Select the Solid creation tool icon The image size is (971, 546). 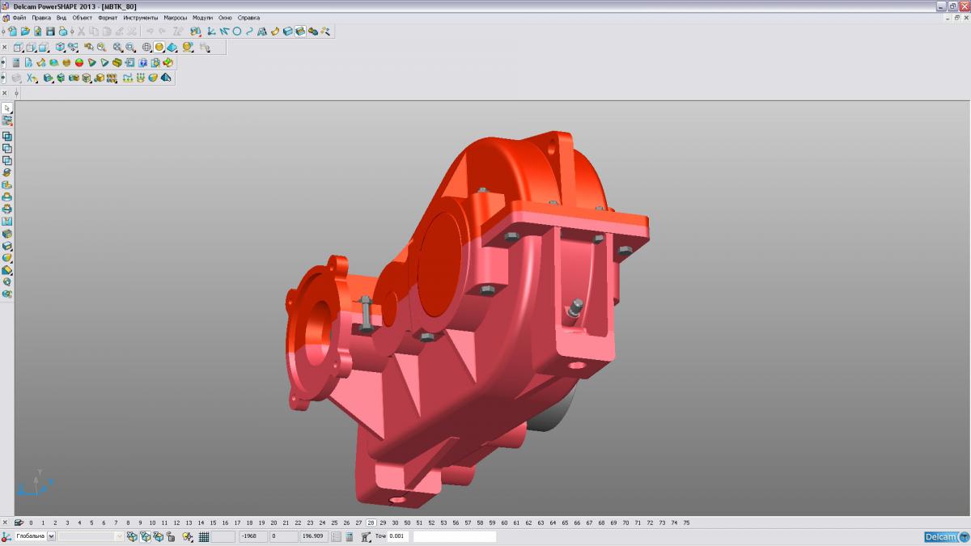coord(287,31)
